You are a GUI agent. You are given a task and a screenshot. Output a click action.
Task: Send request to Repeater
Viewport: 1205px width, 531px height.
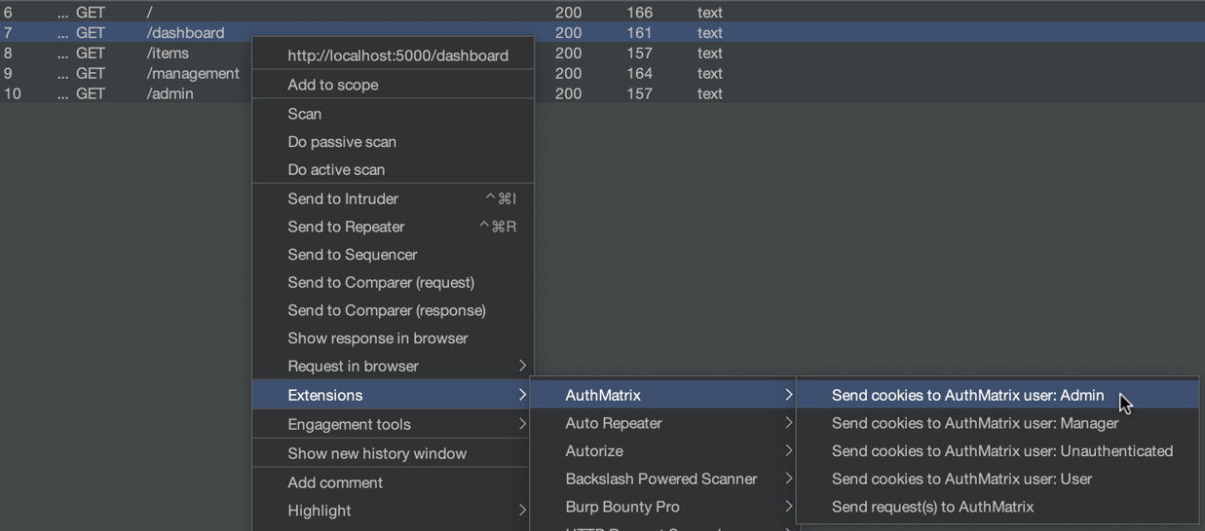[x=393, y=227]
